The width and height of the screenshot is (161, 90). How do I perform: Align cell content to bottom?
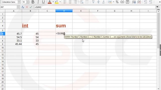click(104, 2)
